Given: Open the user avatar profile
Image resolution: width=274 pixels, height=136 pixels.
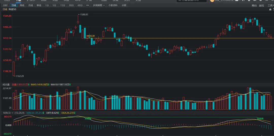Looking at the screenshot, I should [212, 1].
